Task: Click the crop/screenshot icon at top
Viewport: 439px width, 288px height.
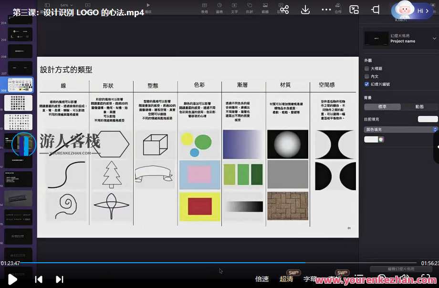Action: (x=375, y=10)
